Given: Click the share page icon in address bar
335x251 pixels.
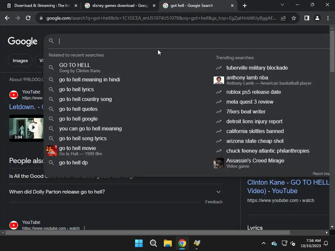Looking at the screenshot, I should tap(283, 18).
